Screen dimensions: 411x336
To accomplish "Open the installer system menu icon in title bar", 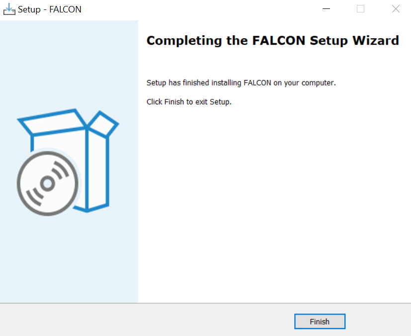I will point(9,9).
